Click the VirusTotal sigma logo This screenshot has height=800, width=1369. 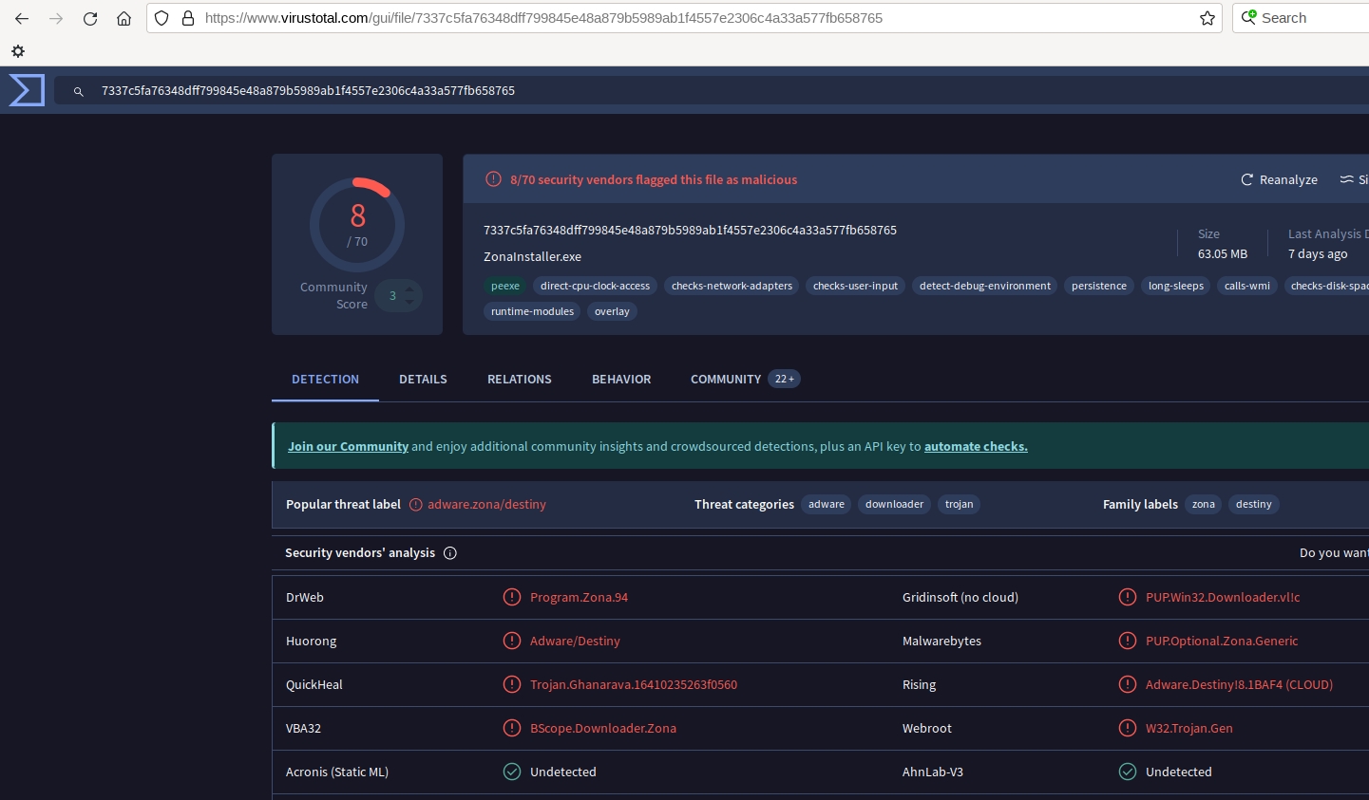(27, 90)
